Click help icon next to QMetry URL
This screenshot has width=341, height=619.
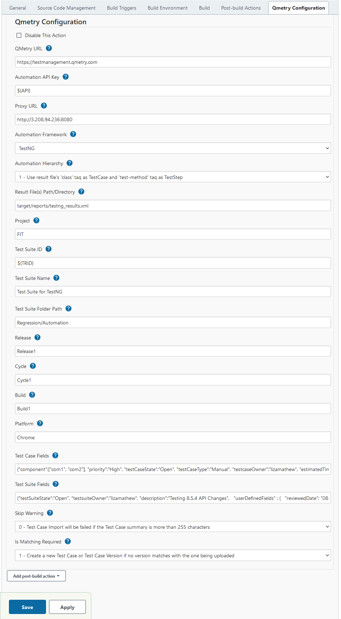point(49,48)
